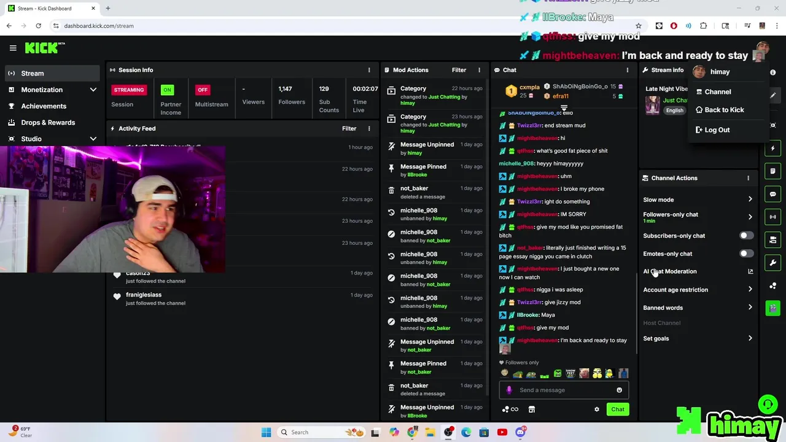Open chat settings gear icon

[x=596, y=409]
